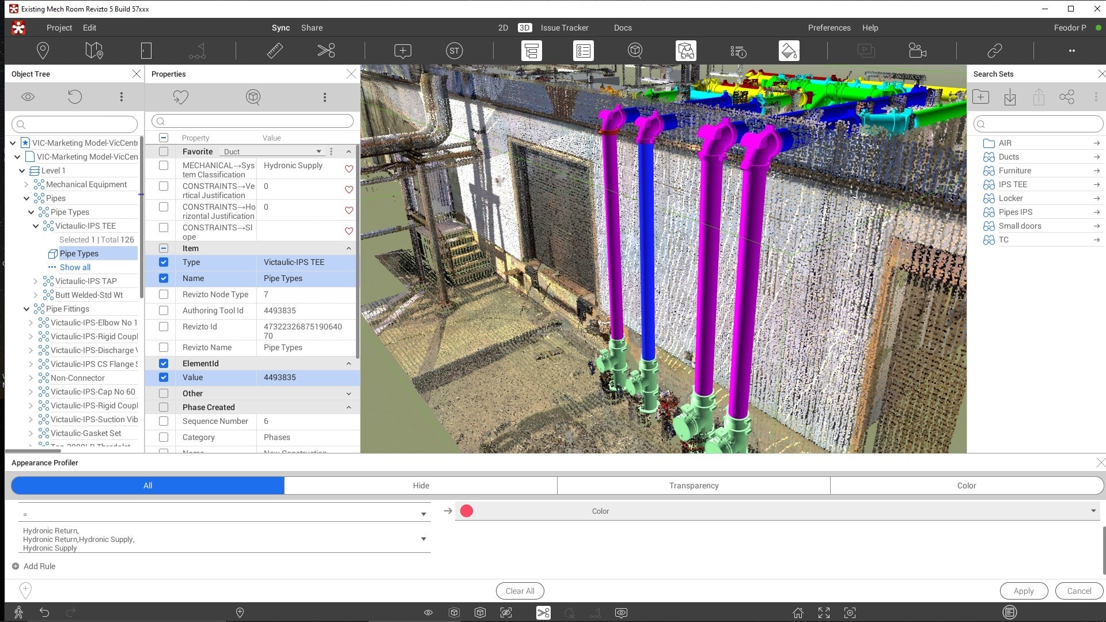Check the Revizto Node Type checkbox
The height and width of the screenshot is (622, 1106).
[164, 294]
